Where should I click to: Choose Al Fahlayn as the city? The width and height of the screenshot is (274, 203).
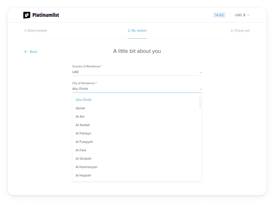point(84,134)
